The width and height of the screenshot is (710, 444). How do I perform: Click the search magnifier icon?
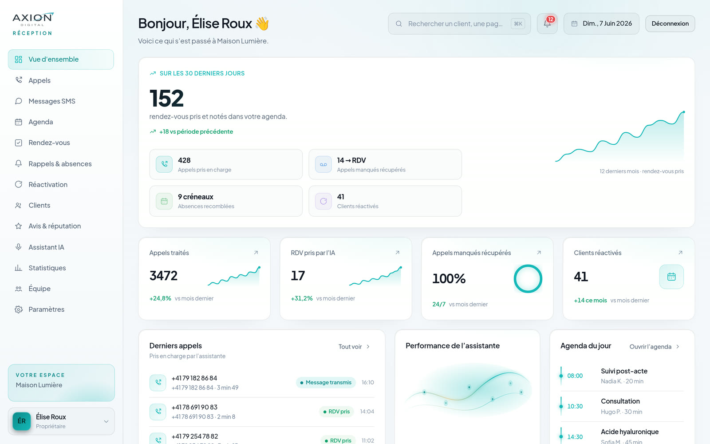coord(399,24)
